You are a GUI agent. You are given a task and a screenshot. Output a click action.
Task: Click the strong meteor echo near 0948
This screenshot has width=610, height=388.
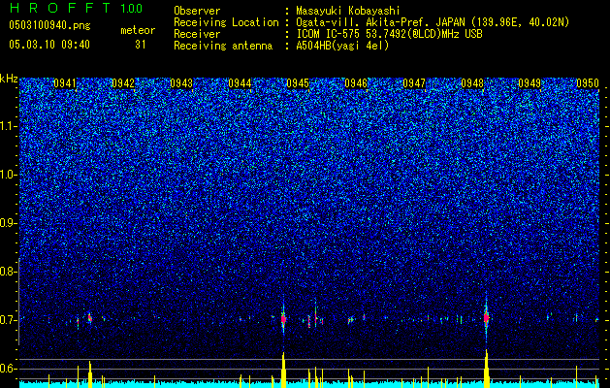click(x=486, y=318)
